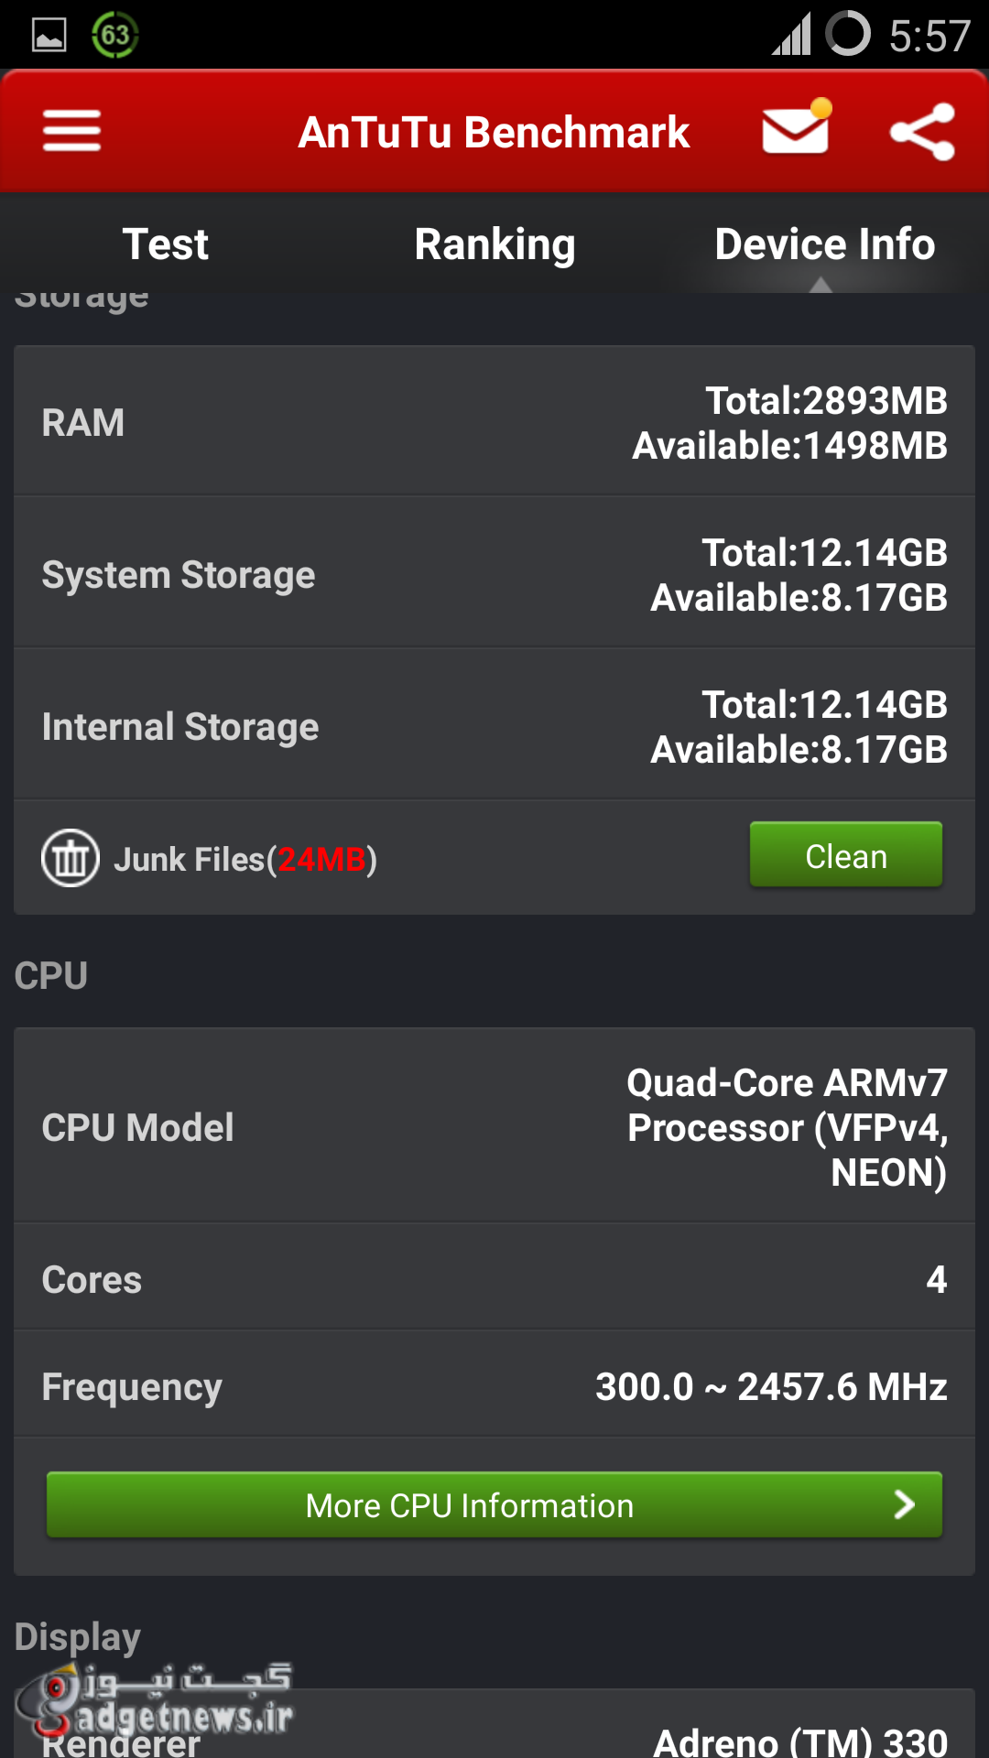
Task: Select the Device Info tab
Action: point(824,244)
